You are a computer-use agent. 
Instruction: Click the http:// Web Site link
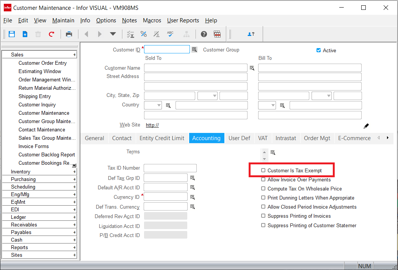[x=152, y=125]
